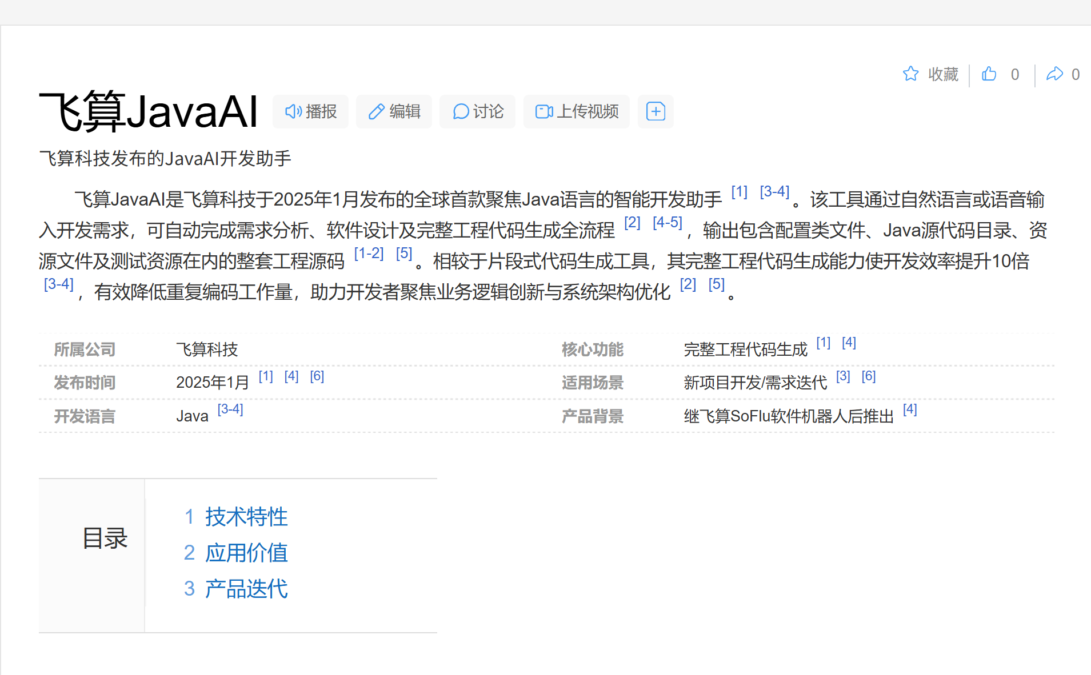
Task: Go to 产品迭代 section link
Action: (x=246, y=589)
